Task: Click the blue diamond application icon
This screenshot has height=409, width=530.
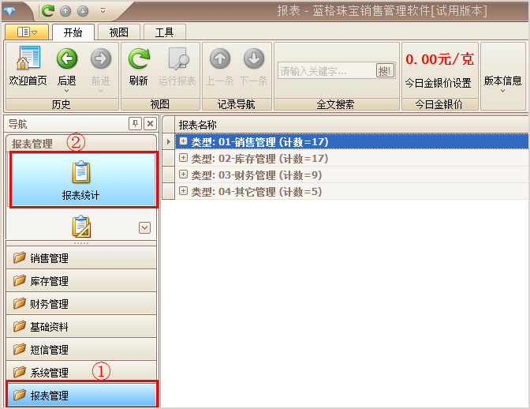Action: point(9,11)
